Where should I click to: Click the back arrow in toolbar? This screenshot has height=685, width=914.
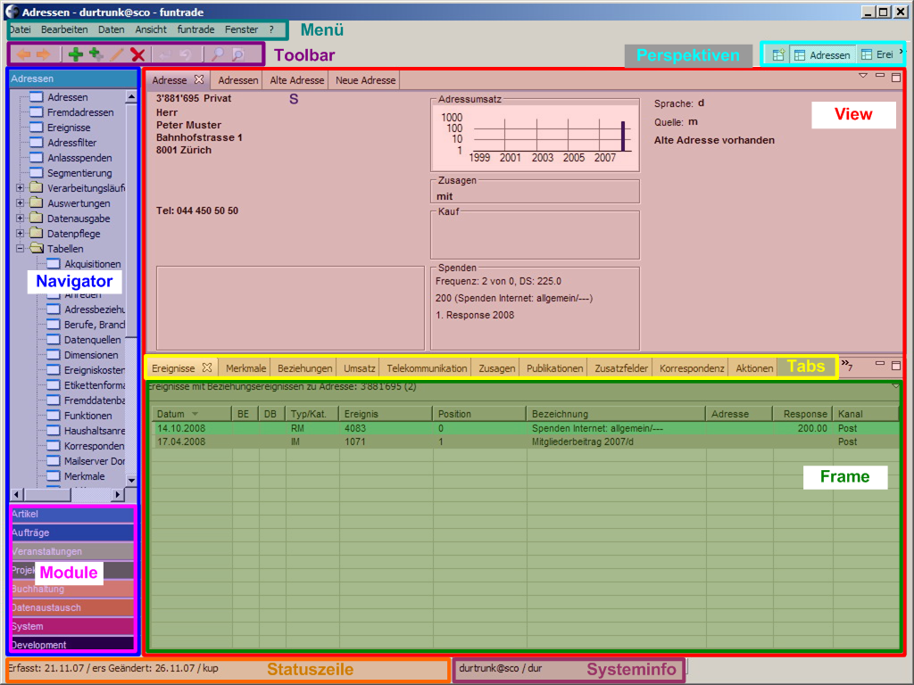tap(23, 54)
